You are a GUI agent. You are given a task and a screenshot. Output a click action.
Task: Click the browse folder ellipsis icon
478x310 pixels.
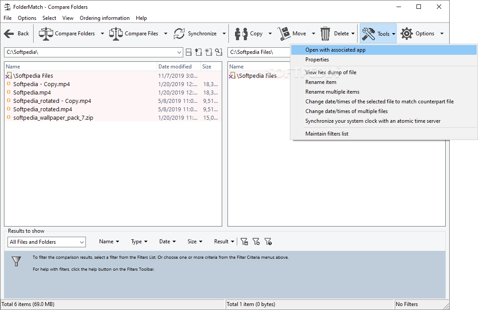tap(189, 52)
